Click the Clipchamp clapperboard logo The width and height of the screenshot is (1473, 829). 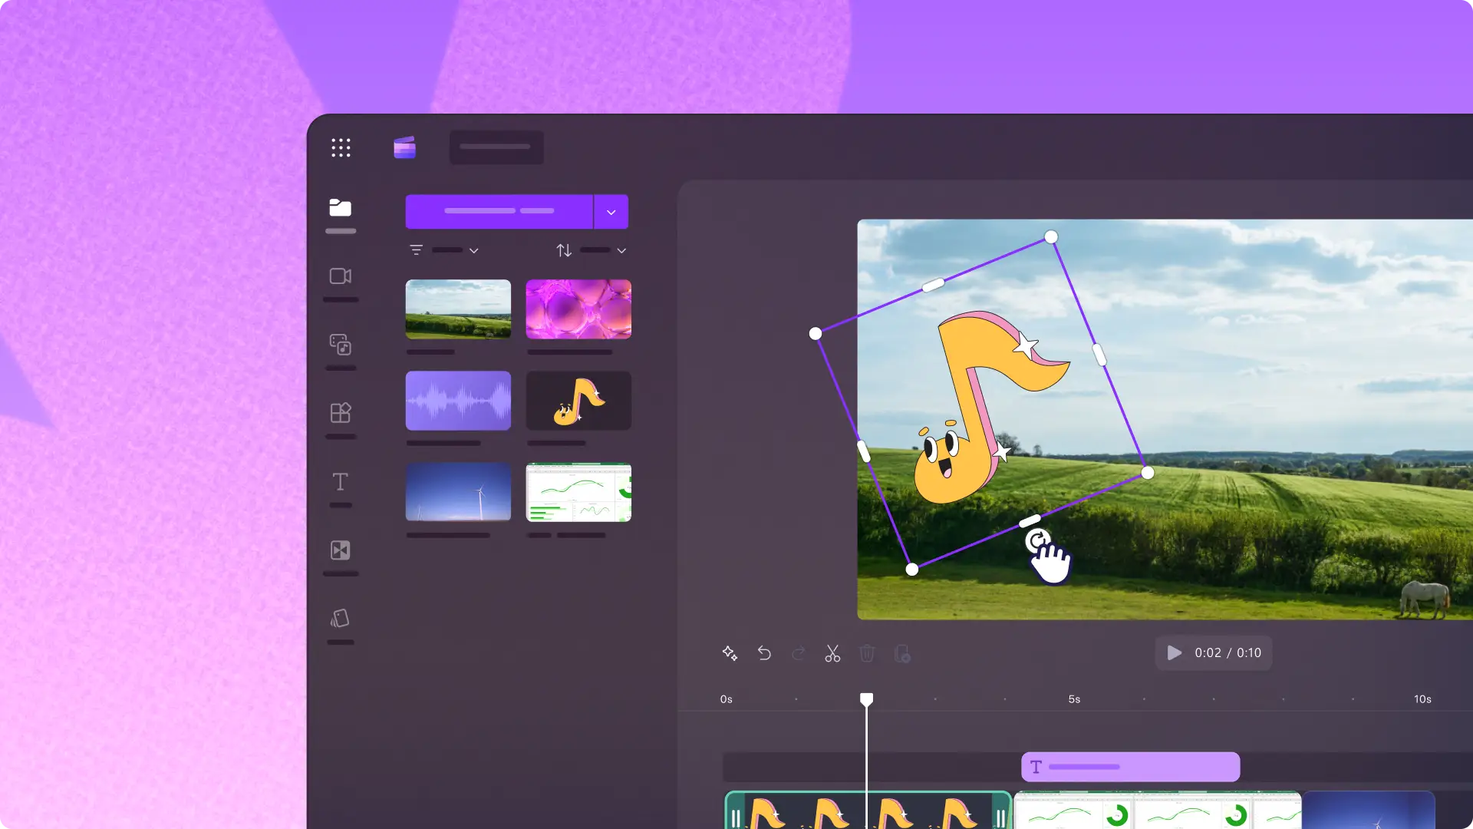coord(404,147)
